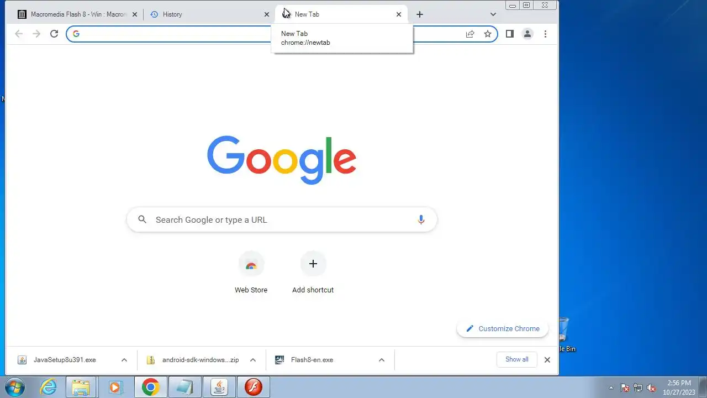Viewport: 707px width, 398px height.
Task: Click the Action Center flag tray icon
Action: 625,387
